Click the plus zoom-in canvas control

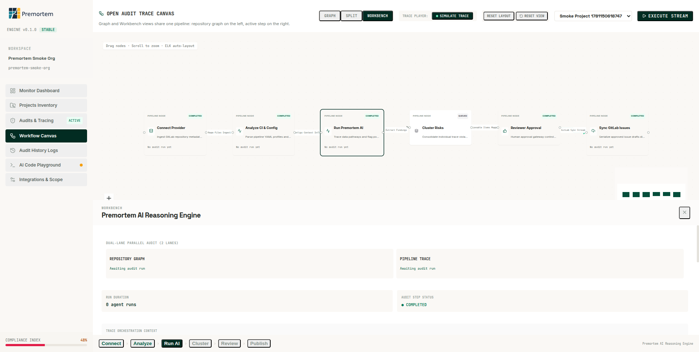click(109, 198)
